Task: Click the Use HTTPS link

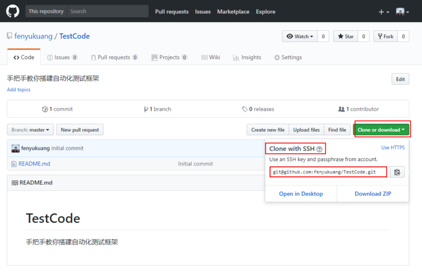Action: (393, 147)
